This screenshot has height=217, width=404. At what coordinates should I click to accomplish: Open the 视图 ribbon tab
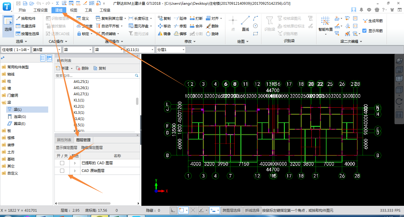(74, 10)
